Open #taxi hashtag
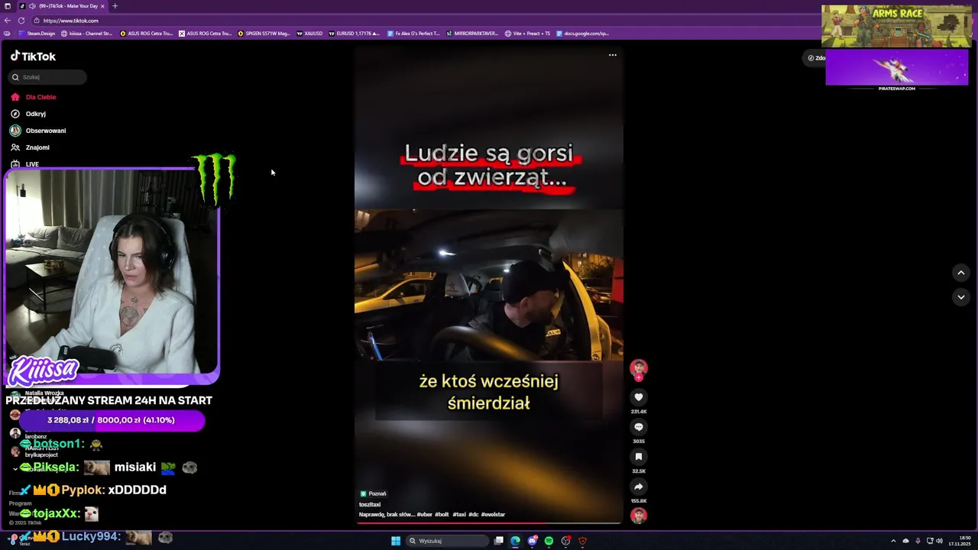Screen dimensions: 978x550 point(459,515)
